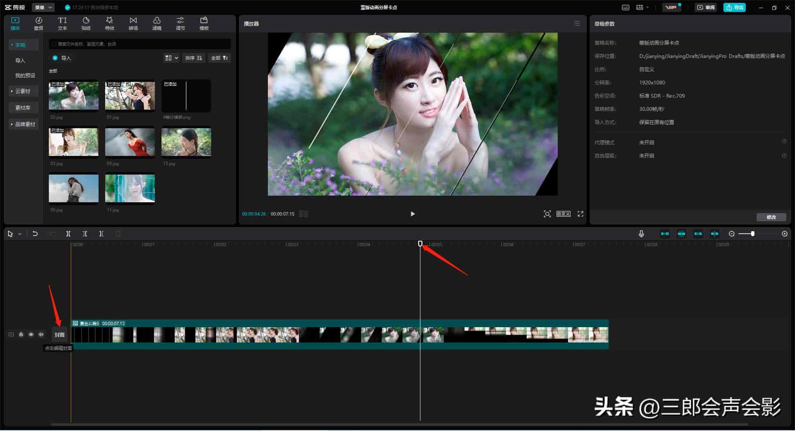795x431 pixels.
Task: Open the 转场 transitions panel
Action: pos(133,24)
